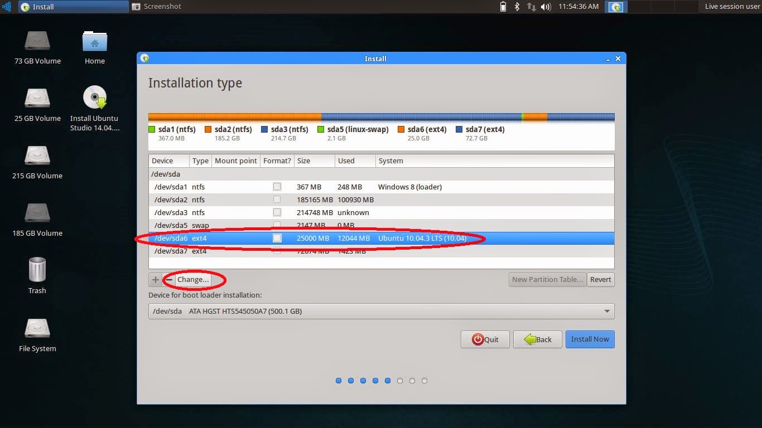Toggle format checkbox for /dev/sda3
This screenshot has height=428, width=762.
pos(277,212)
